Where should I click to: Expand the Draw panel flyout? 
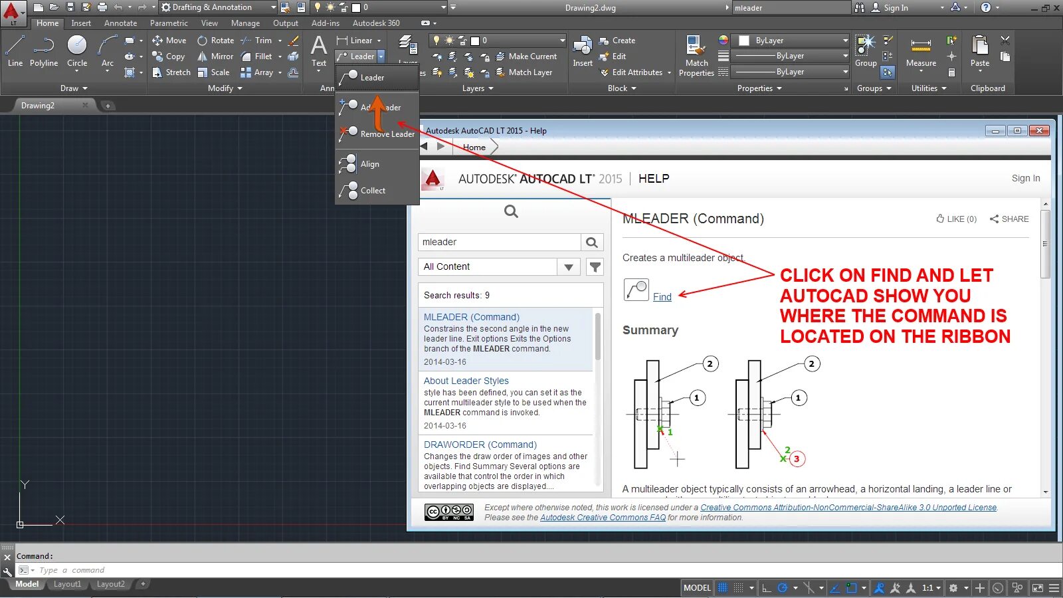pos(74,88)
